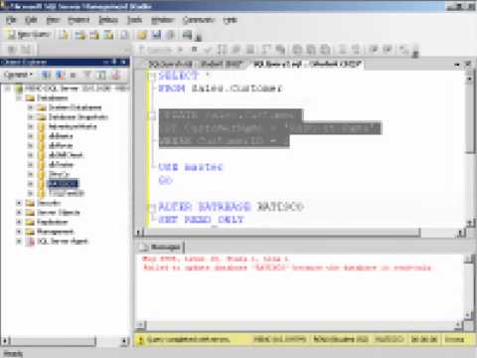477x358 pixels.
Task: Click the SQL Server Compact Query icon
Action: [124, 35]
